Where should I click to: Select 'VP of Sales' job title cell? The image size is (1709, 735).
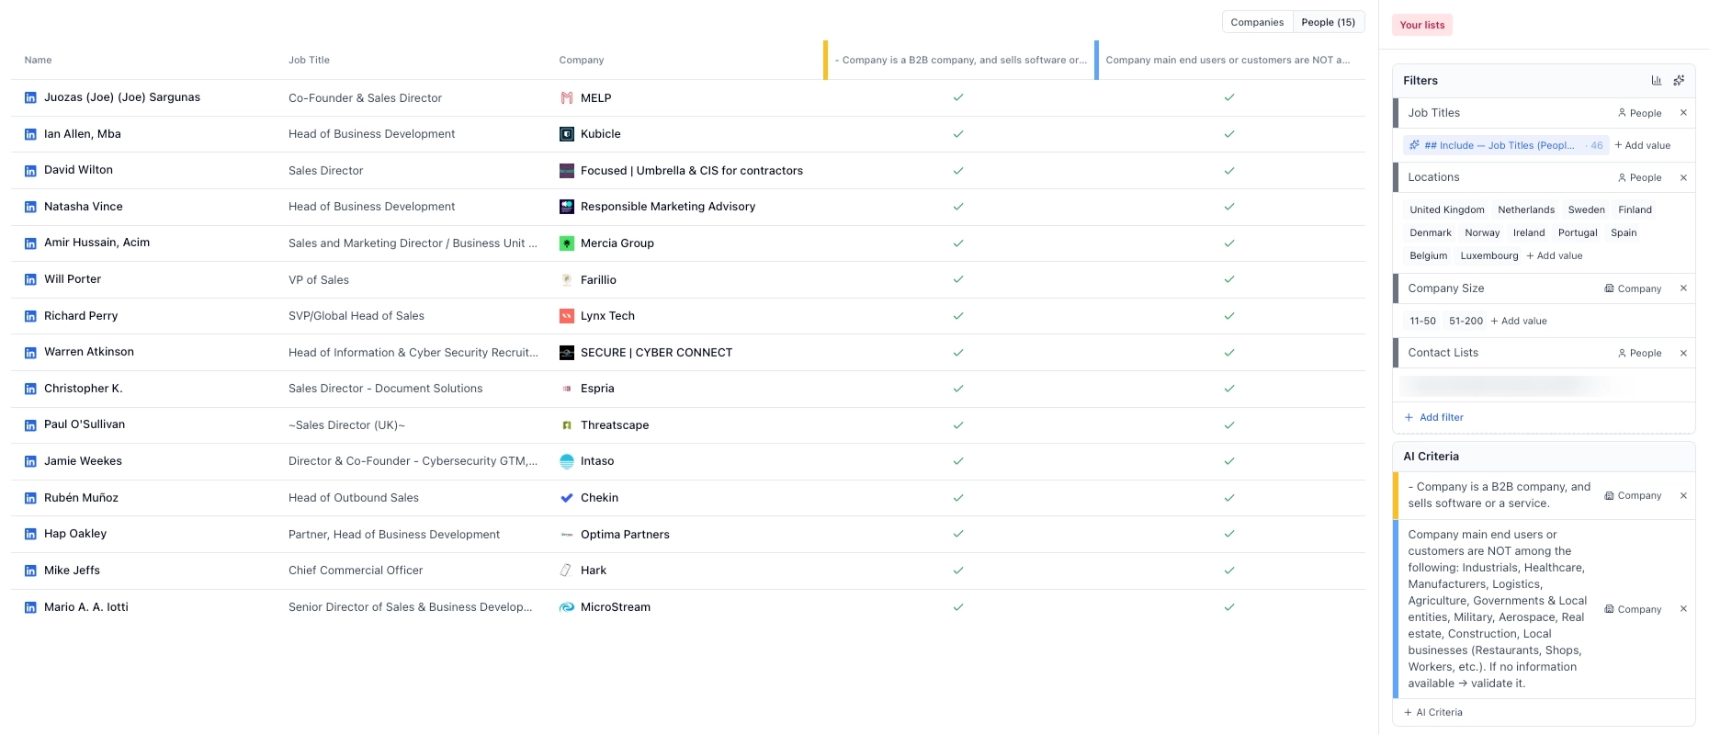[319, 280]
